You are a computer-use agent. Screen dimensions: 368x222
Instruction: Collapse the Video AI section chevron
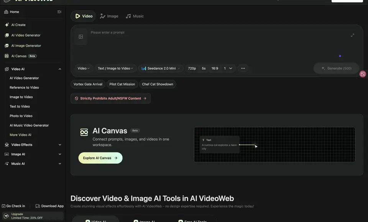click(x=60, y=69)
